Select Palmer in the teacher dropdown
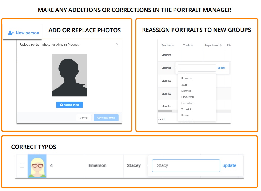Screen dimensions: 261x191 click(x=185, y=116)
